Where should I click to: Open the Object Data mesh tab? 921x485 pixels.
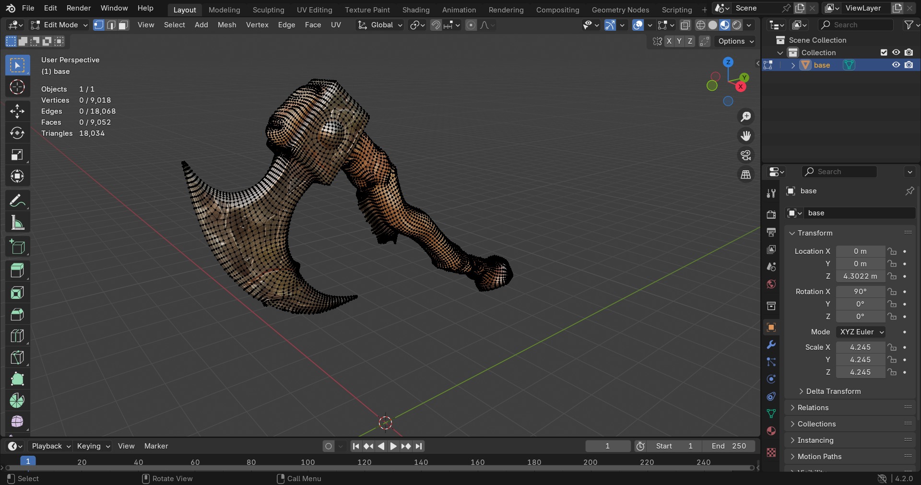click(771, 414)
